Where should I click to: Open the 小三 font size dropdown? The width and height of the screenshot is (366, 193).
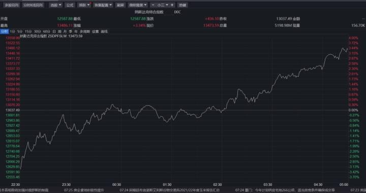[x=163, y=5]
